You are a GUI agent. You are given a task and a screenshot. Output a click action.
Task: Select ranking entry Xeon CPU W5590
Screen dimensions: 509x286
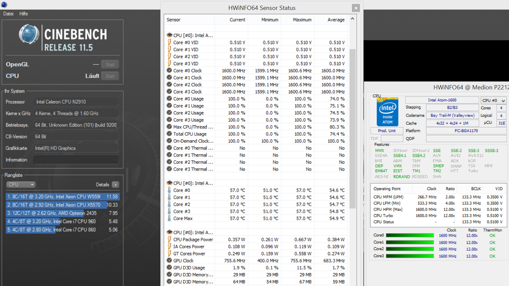63,197
